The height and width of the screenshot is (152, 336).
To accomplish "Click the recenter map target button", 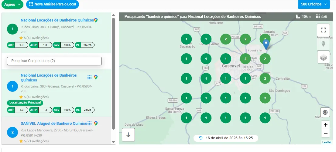I will pos(325,112).
